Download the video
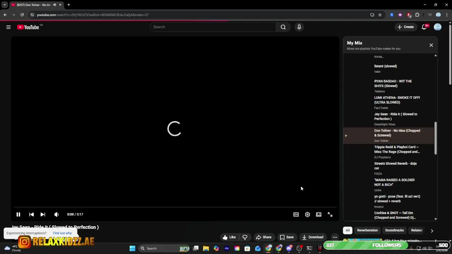Viewport: 452px width, 254px height. (x=313, y=237)
